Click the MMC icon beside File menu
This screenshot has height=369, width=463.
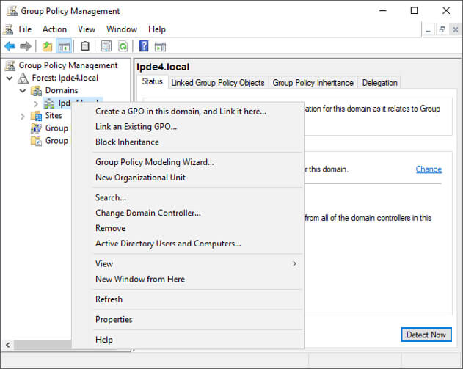(8, 29)
